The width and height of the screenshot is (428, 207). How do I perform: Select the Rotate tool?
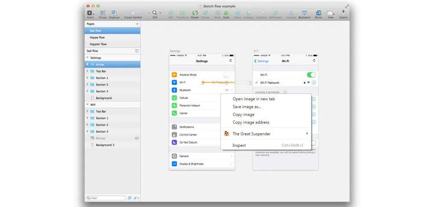click(195, 13)
